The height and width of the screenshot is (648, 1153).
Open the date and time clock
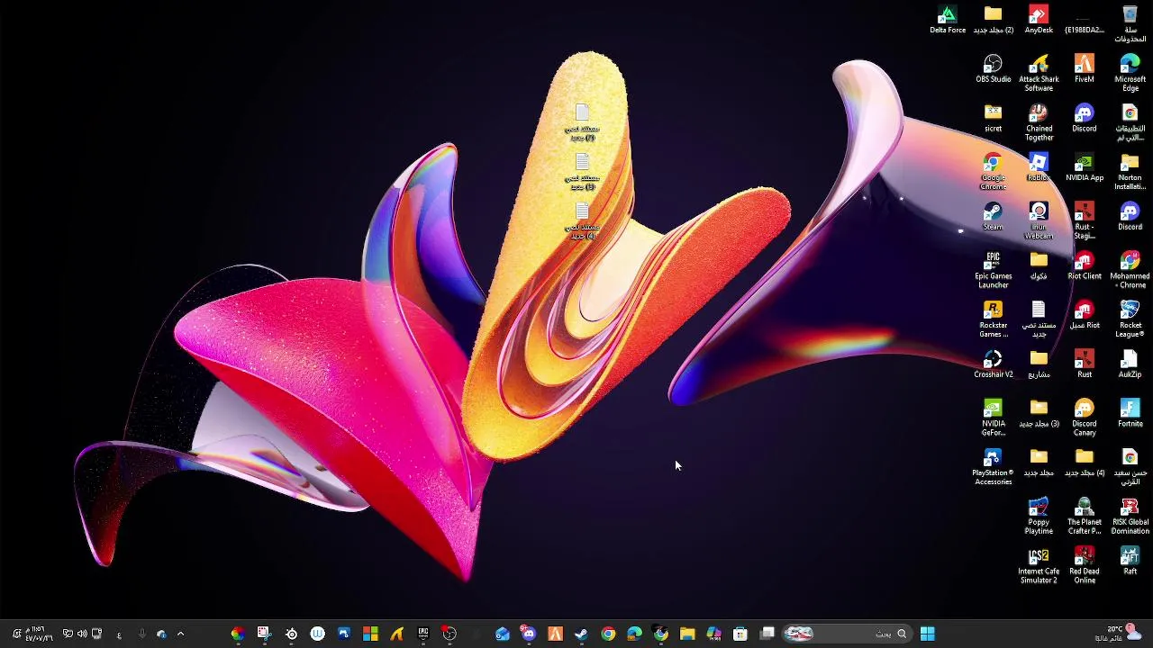click(x=40, y=634)
